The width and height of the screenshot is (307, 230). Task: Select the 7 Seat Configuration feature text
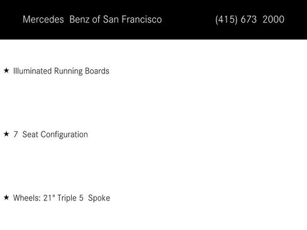click(x=50, y=134)
